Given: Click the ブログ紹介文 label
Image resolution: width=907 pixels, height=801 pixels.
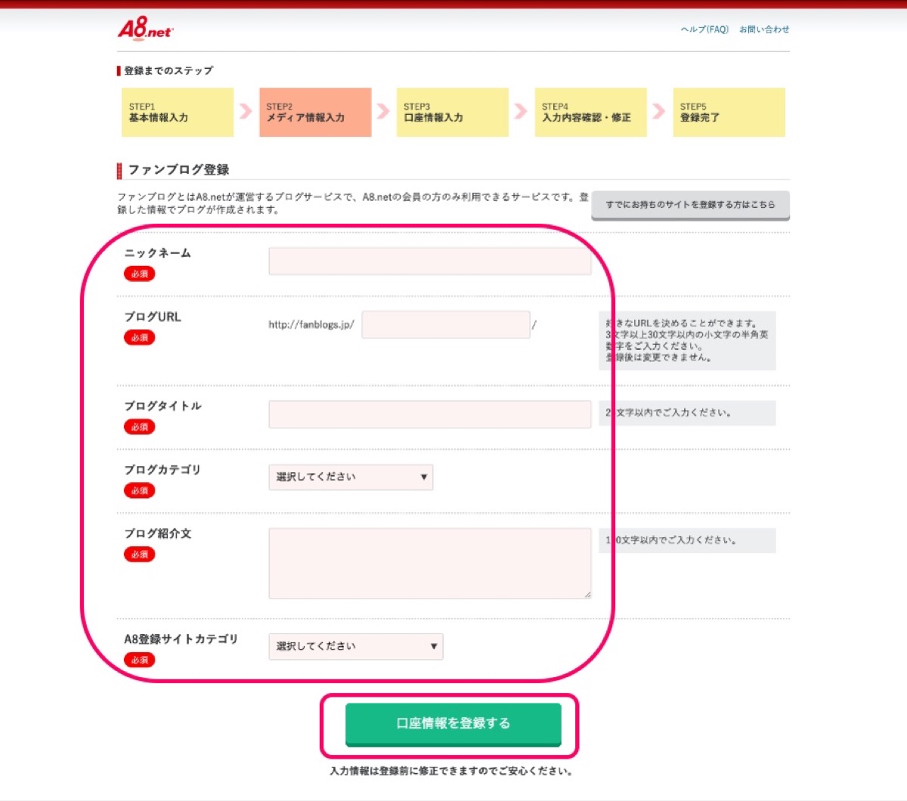Looking at the screenshot, I should pyautogui.click(x=158, y=533).
